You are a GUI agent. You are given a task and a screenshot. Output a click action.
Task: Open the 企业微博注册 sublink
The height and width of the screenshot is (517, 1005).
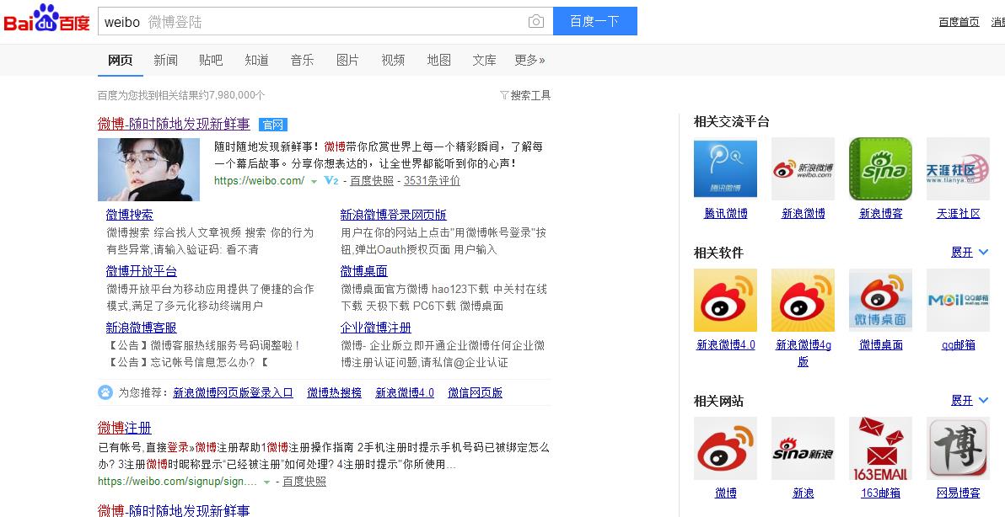tap(375, 328)
